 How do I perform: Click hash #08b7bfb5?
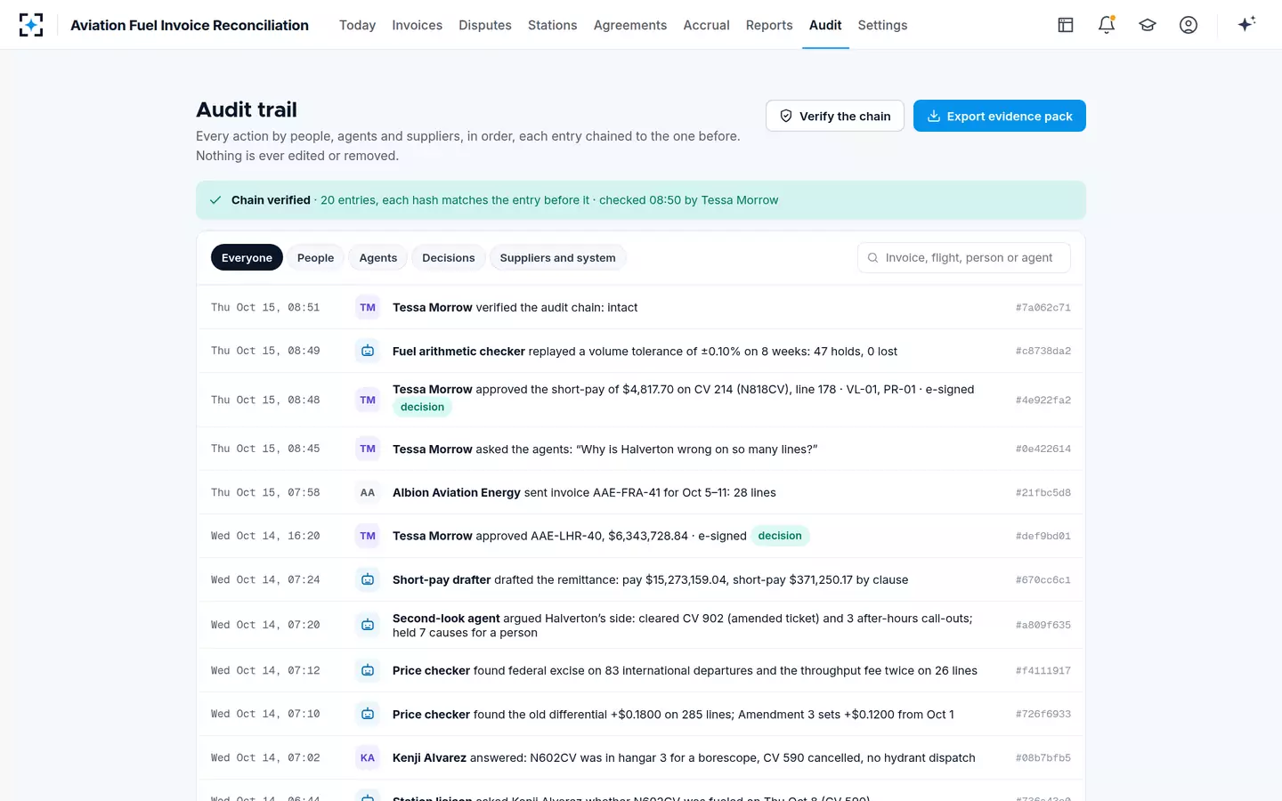1043,757
